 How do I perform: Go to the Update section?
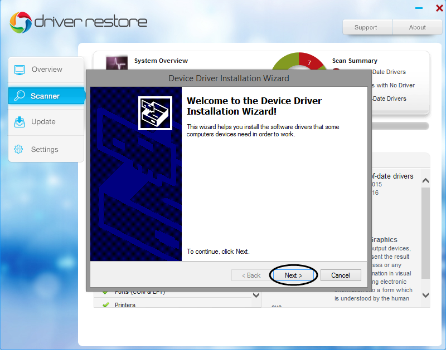tap(46, 122)
